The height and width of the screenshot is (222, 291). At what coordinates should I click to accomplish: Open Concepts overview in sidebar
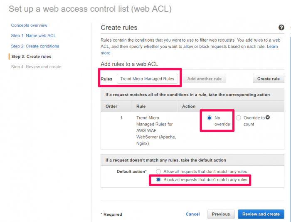click(29, 25)
